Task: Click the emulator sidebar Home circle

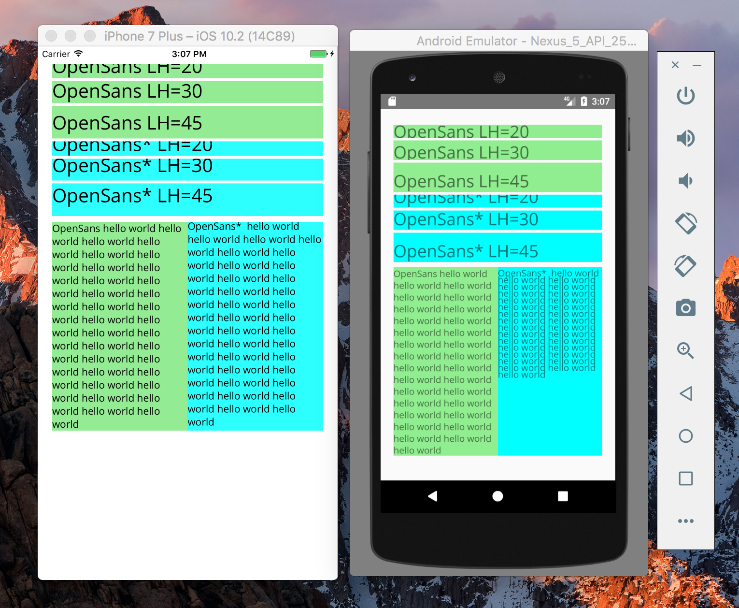Action: 685,436
